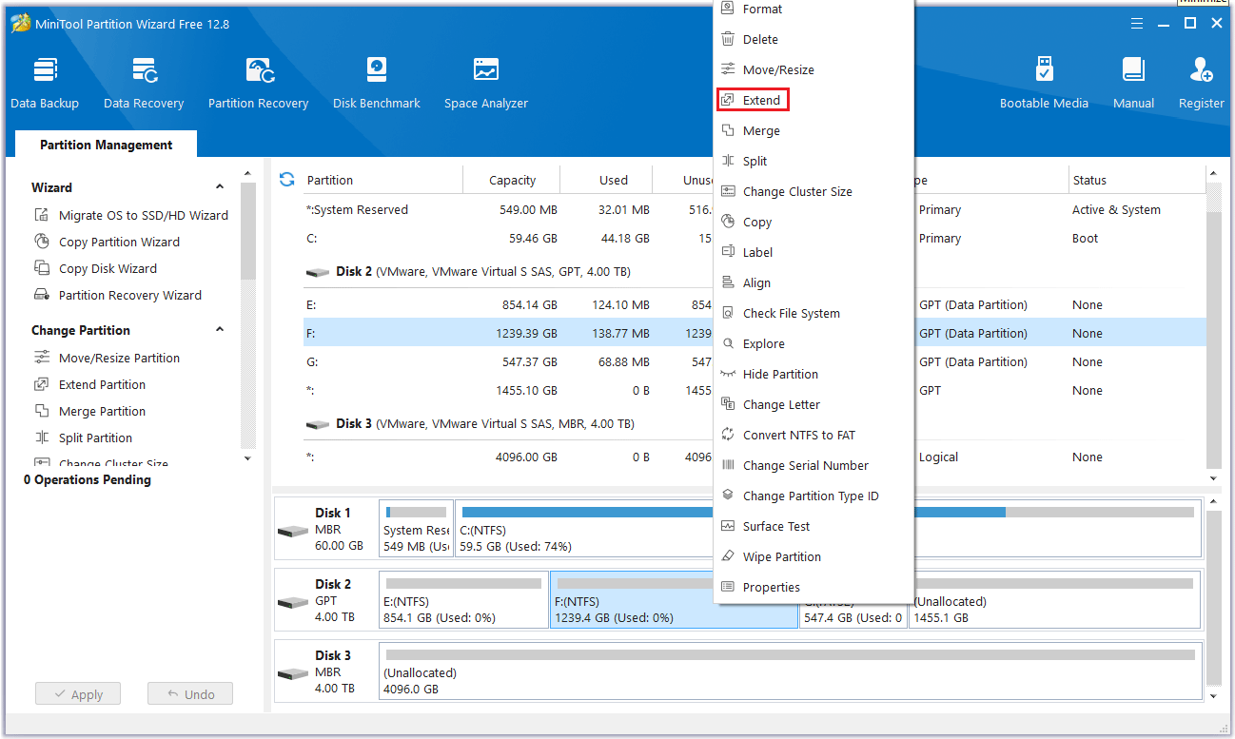The height and width of the screenshot is (739, 1235).
Task: Open the Manual
Action: tap(1133, 83)
